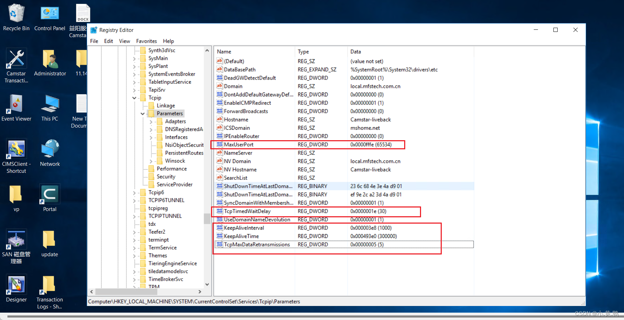624x320 pixels.
Task: Select the (Default) value icon
Action: 219,61
